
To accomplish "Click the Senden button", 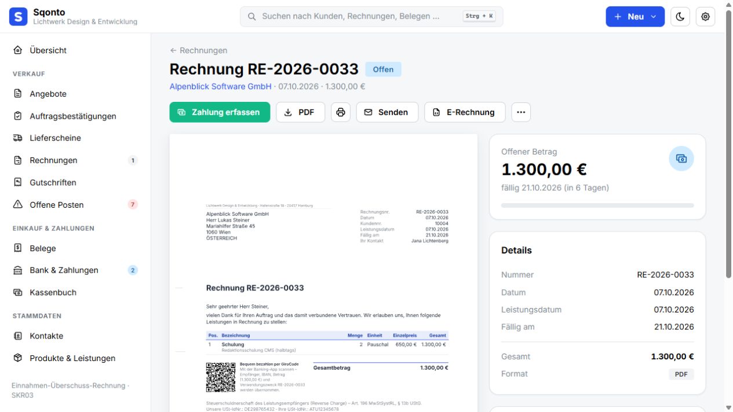I will tap(387, 112).
